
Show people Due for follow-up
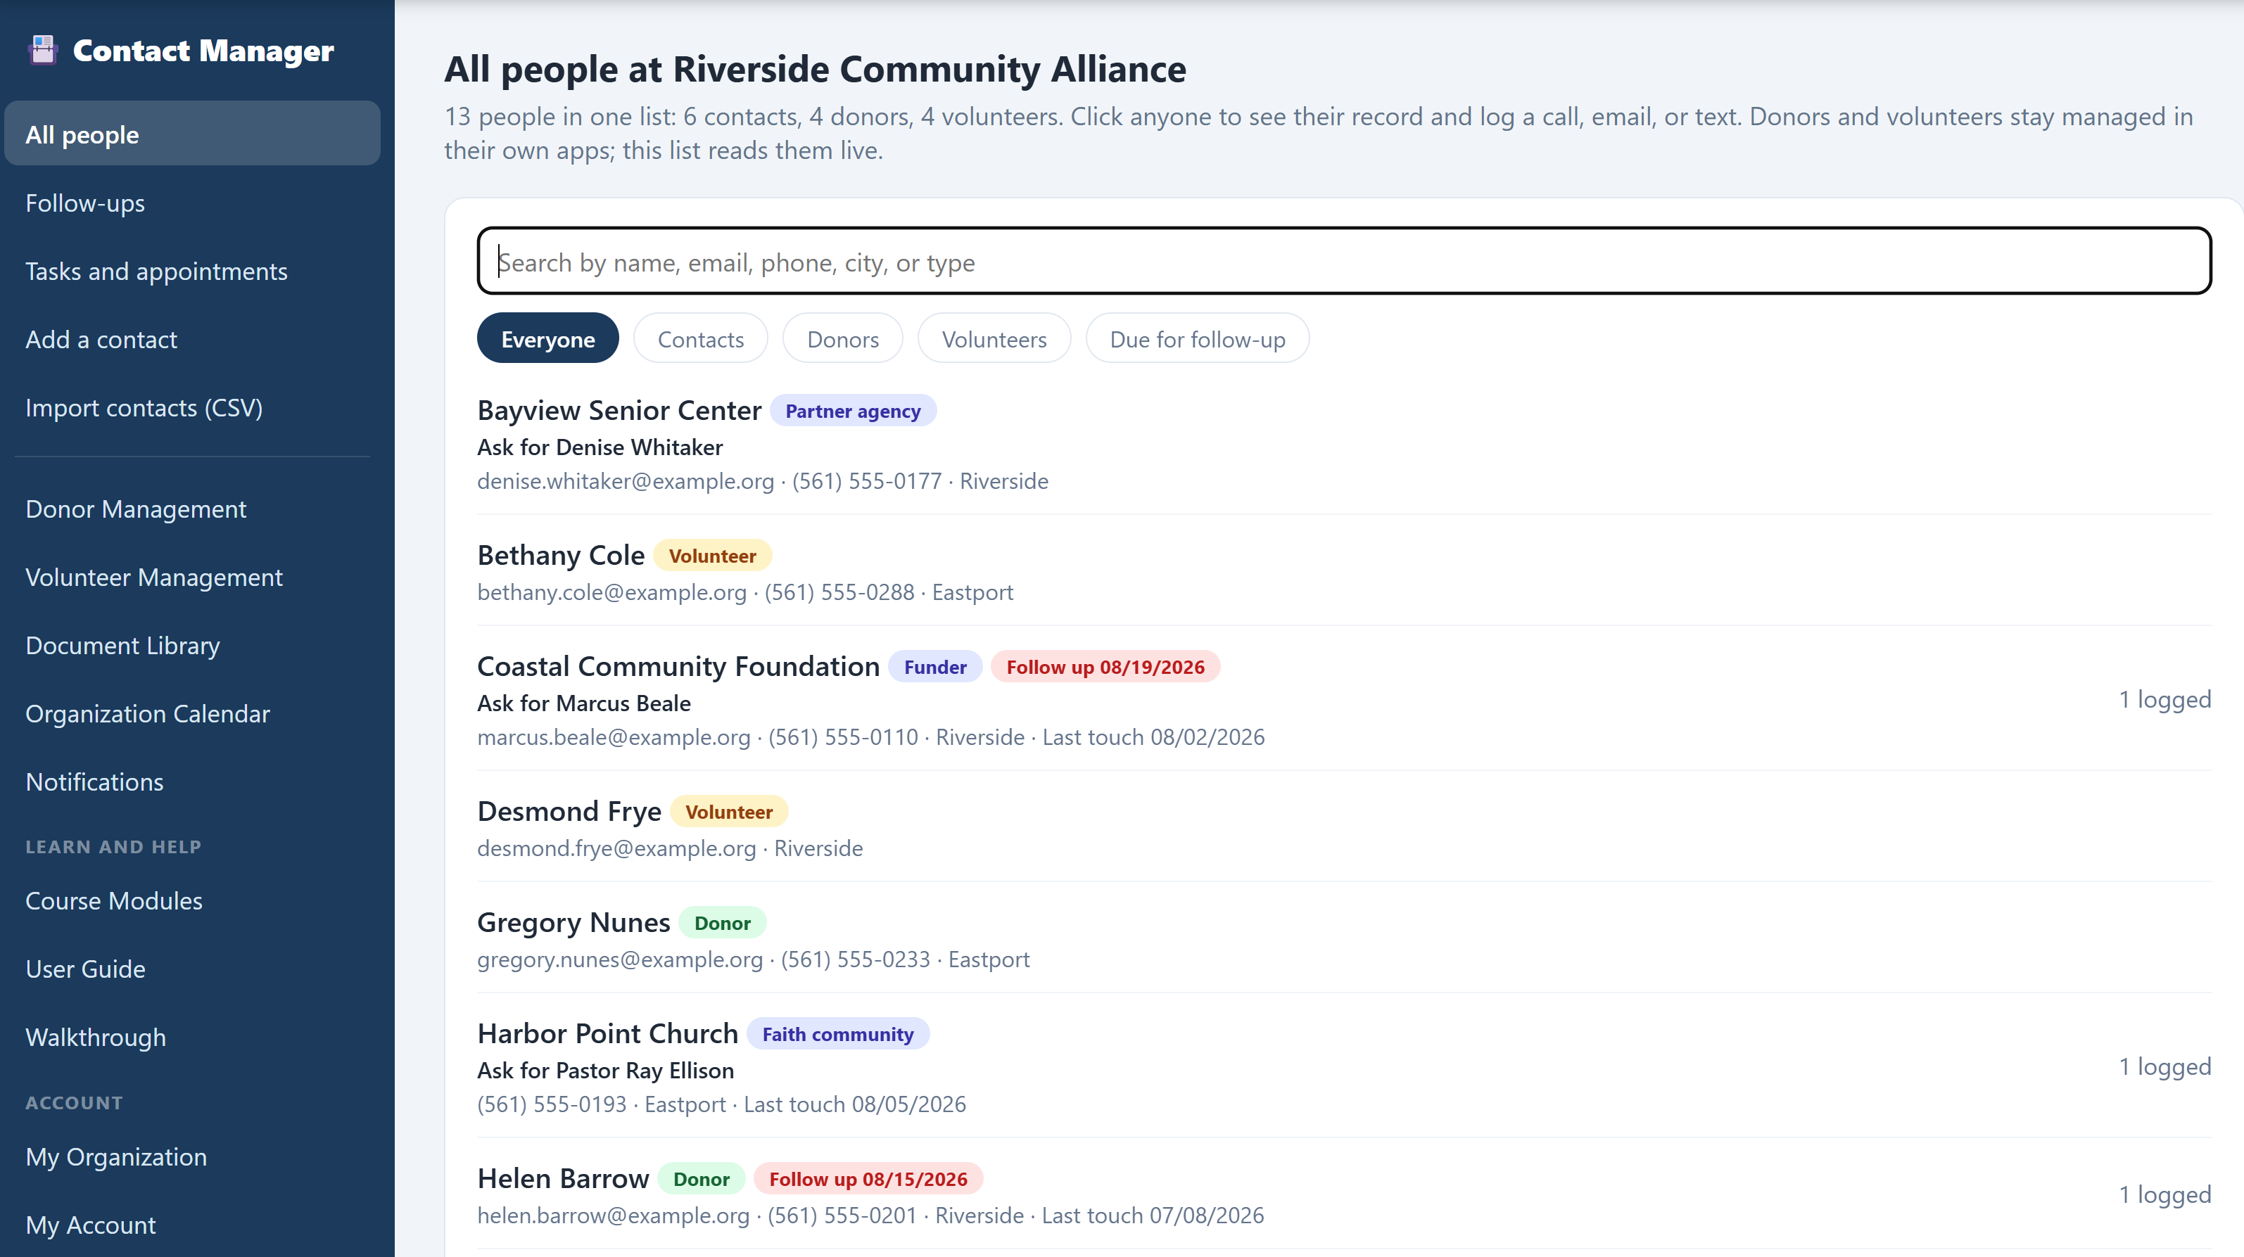pyautogui.click(x=1197, y=339)
